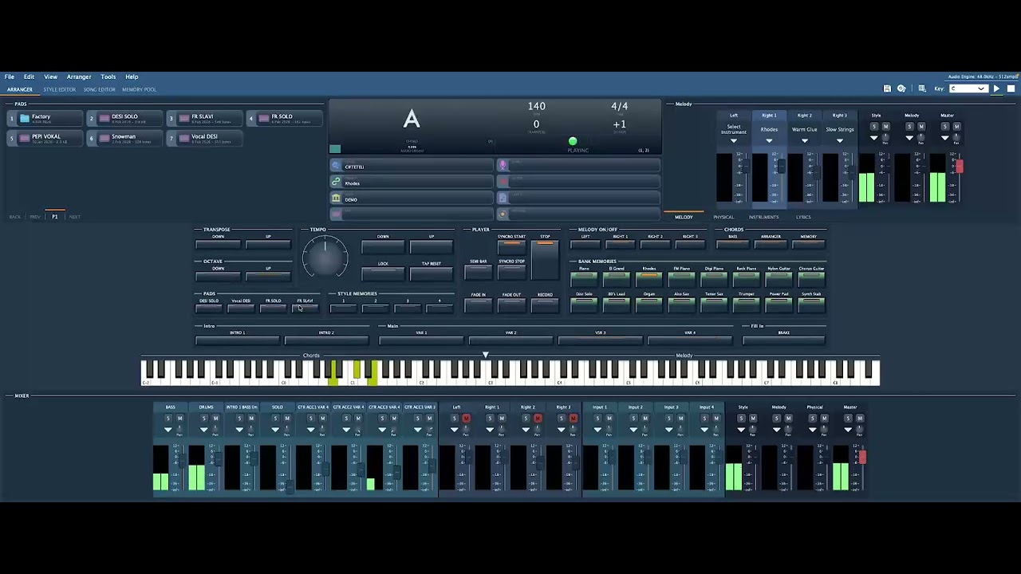Click the microphone icon in the player panel
Image resolution: width=1021 pixels, height=574 pixels.
coord(502,166)
